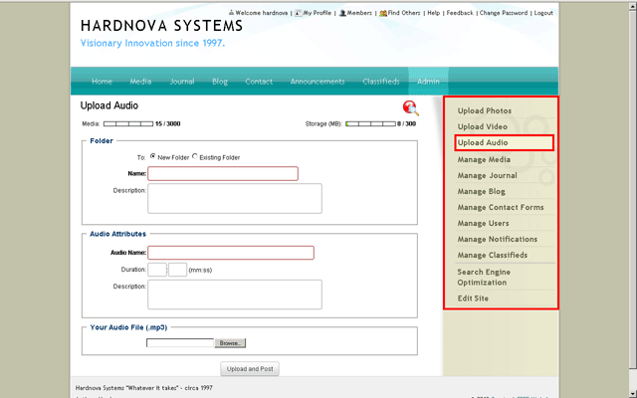Click the red magnifier search icon

(410, 108)
